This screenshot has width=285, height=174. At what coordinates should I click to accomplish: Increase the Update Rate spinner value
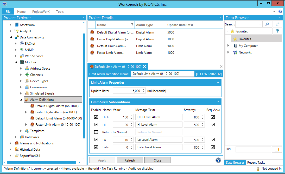(143, 90)
